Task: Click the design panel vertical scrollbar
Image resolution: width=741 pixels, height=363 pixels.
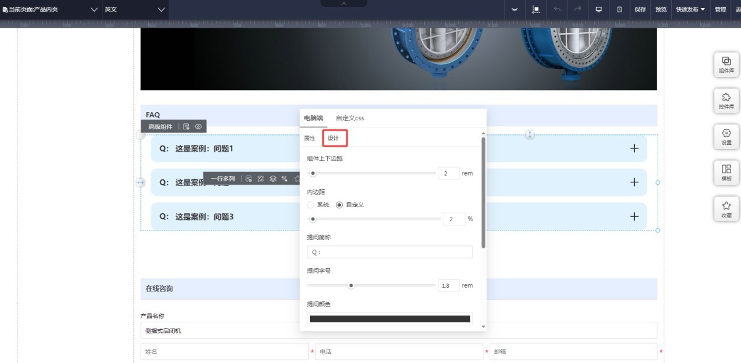Action: coord(484,192)
